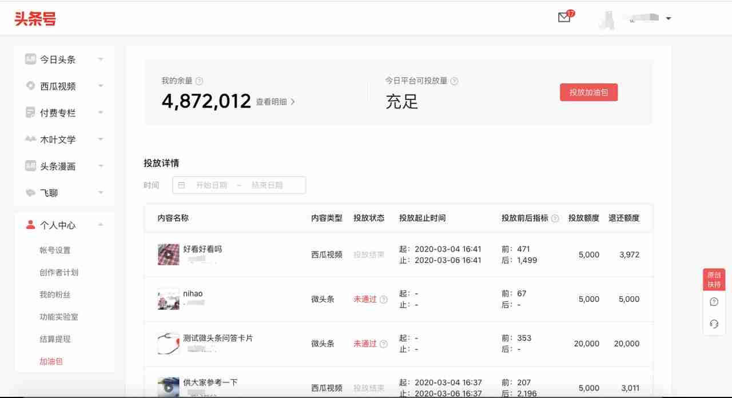Click the 开始日期 input field
732x398 pixels.
(x=211, y=185)
